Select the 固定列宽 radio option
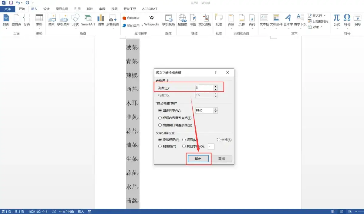 click(160, 110)
